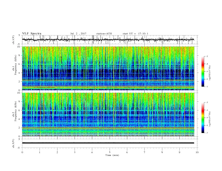This screenshot has height=171, width=222.
Task: Click the ch.2 spectrogram color bar
Action: [x=203, y=118]
